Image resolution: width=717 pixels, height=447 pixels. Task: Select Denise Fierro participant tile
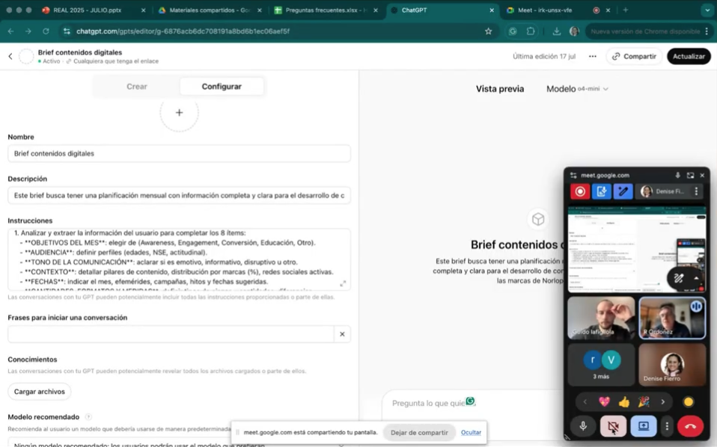pos(672,365)
